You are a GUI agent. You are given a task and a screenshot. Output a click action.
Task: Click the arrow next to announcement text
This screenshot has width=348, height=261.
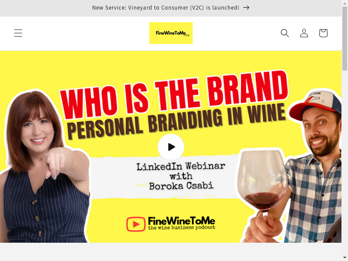(x=246, y=7)
